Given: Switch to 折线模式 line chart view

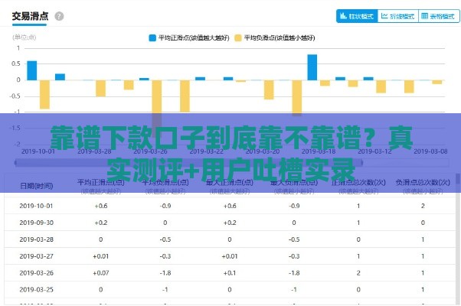Looking at the screenshot, I should tap(397, 16).
